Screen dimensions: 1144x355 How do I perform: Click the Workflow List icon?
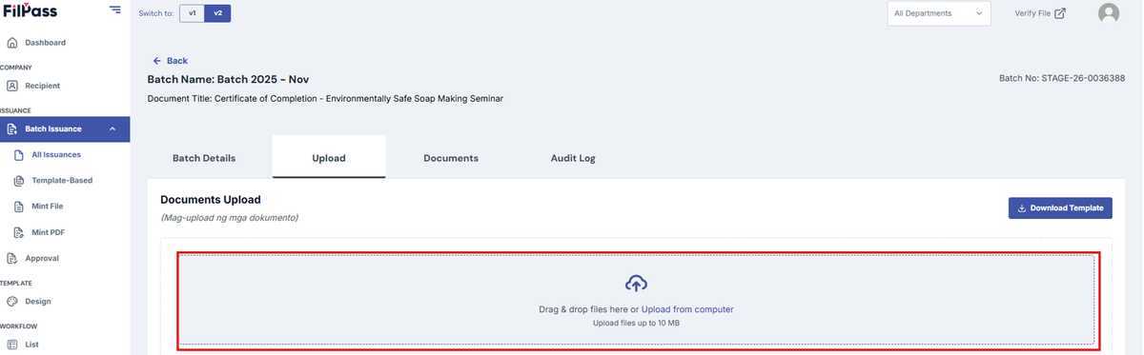12,345
